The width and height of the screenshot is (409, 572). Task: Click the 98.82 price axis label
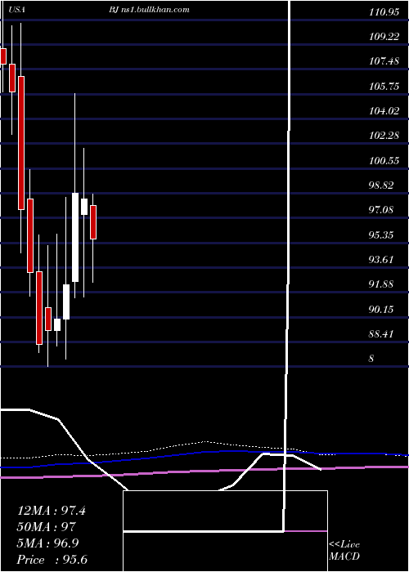(381, 185)
